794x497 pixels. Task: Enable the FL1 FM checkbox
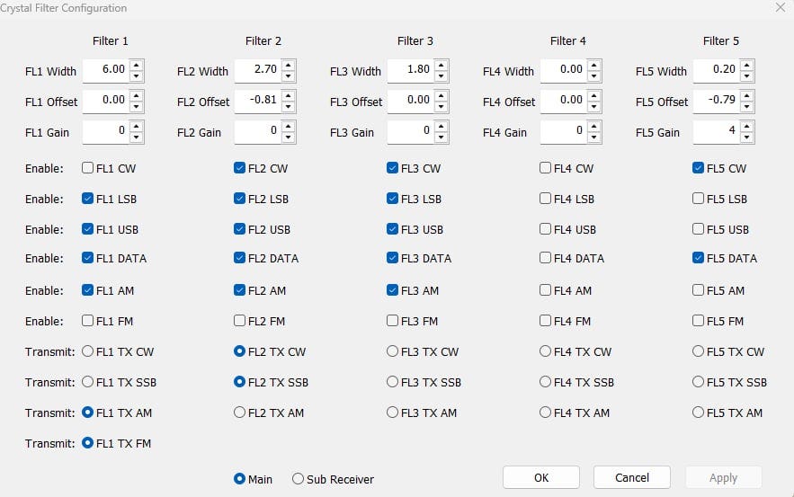point(87,320)
